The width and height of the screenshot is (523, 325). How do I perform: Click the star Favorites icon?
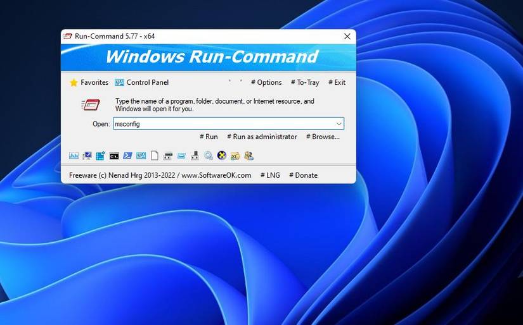click(74, 82)
